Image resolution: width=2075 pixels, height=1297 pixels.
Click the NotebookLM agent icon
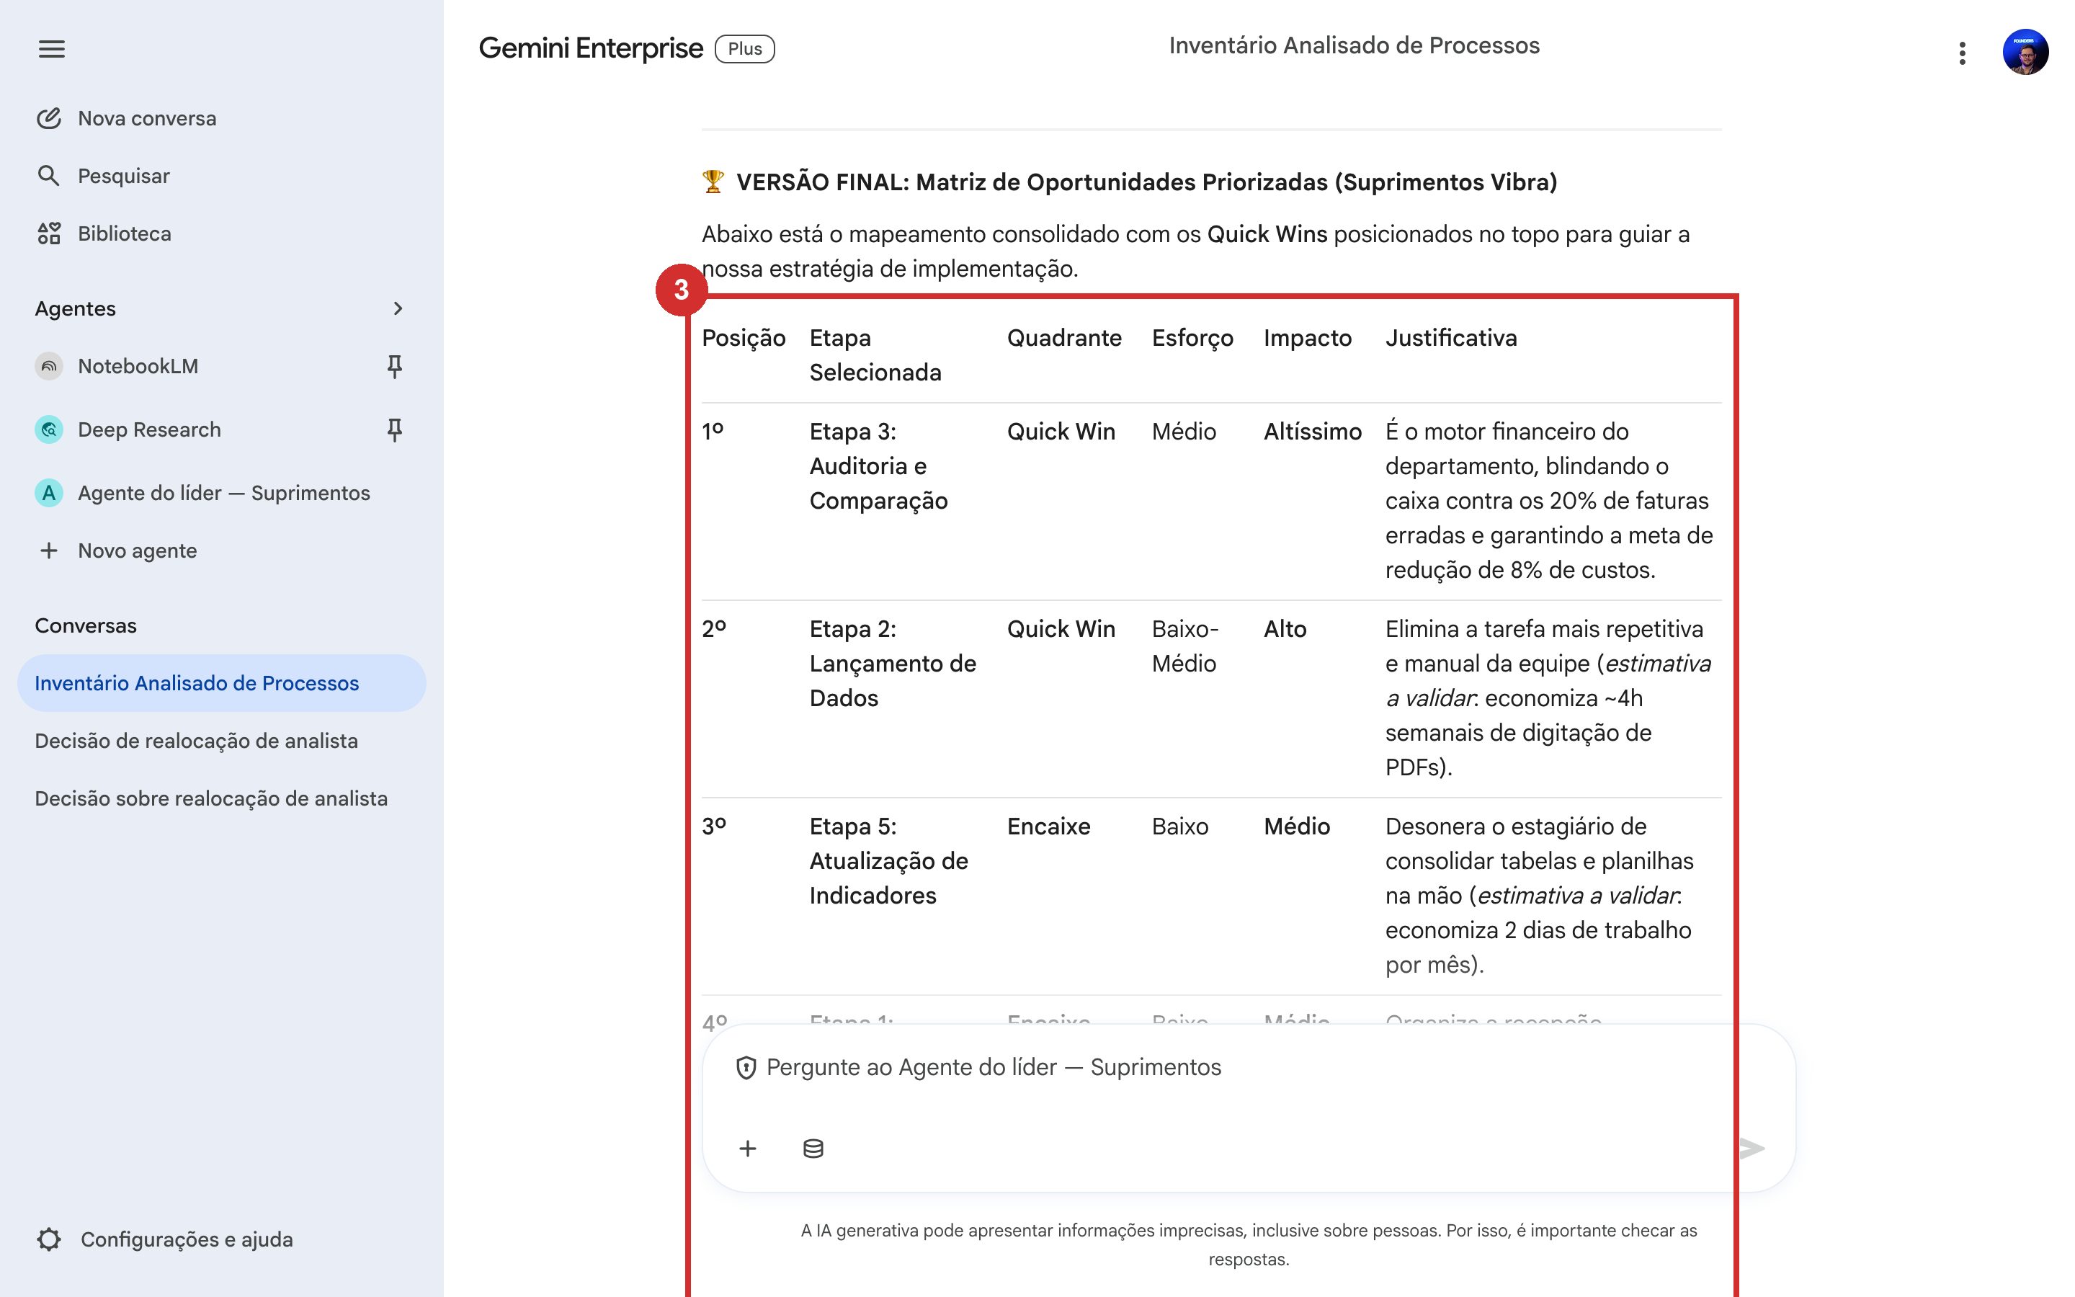pos(49,366)
